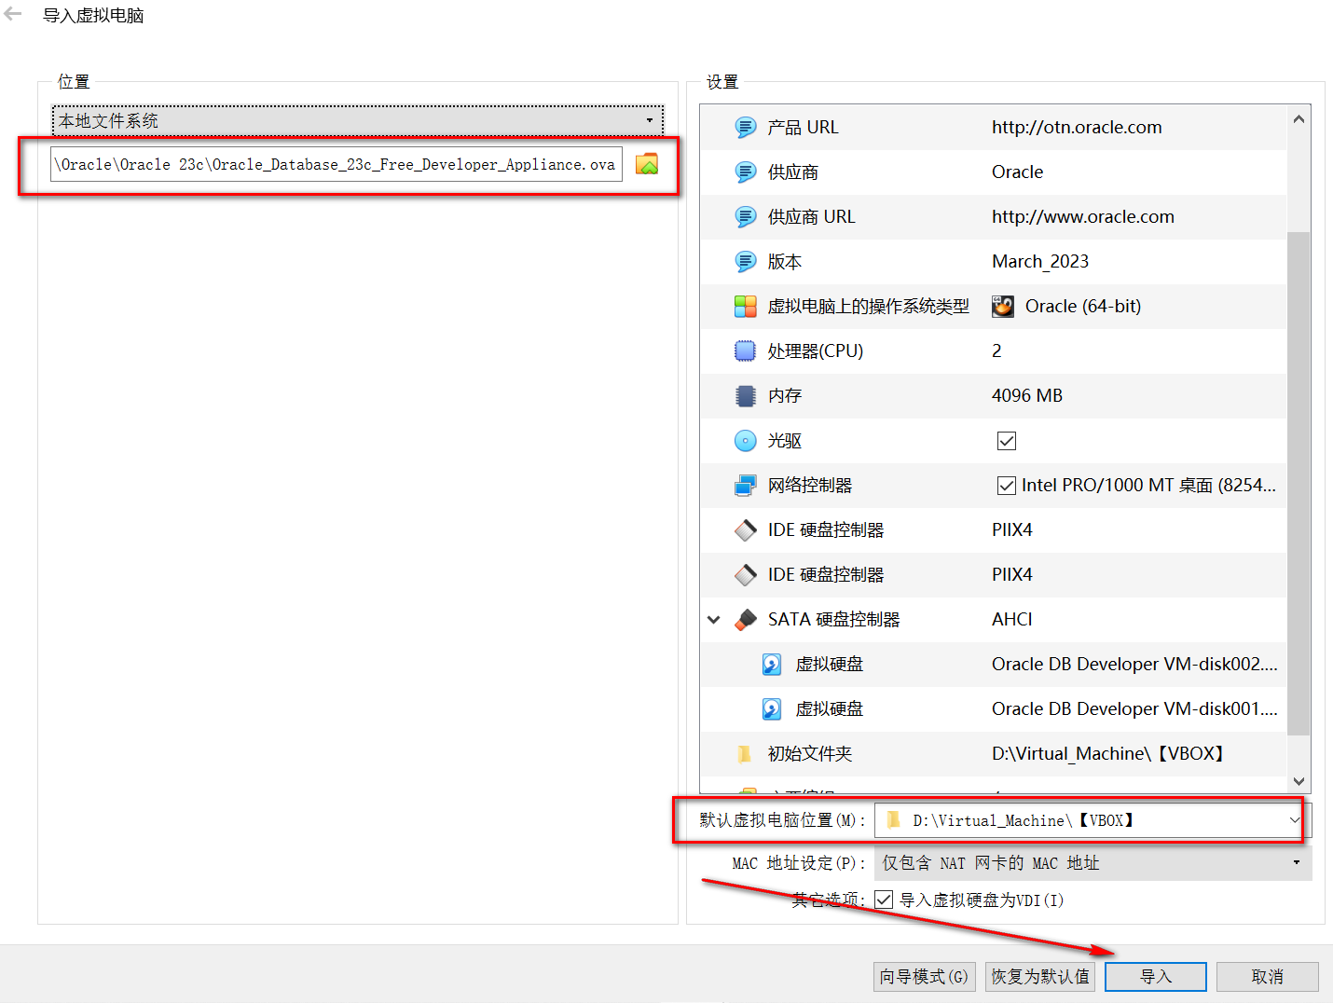Click the disk001 虚拟硬盘 icon
Image resolution: width=1333 pixels, height=1003 pixels.
772,709
